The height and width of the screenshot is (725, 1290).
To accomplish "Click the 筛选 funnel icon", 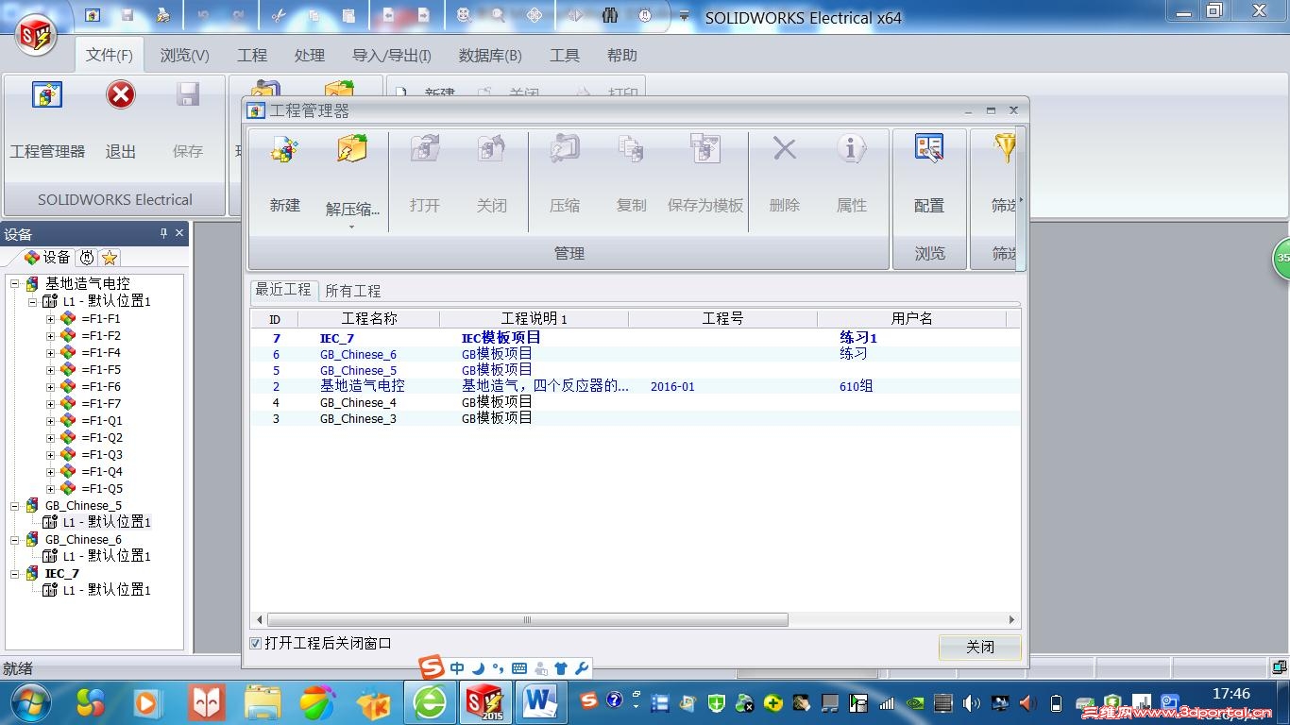I will pos(1005,149).
